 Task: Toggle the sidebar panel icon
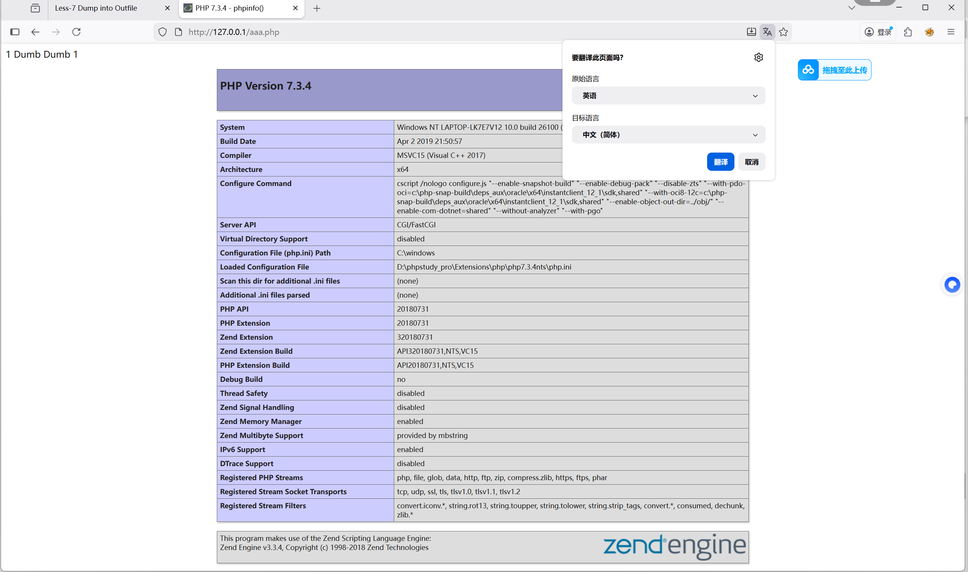click(x=15, y=32)
